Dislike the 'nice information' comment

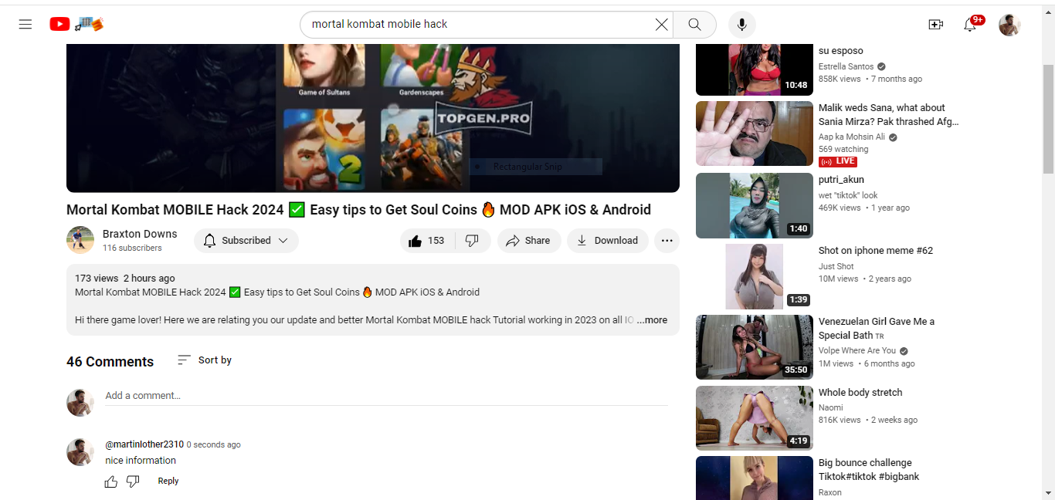click(133, 481)
